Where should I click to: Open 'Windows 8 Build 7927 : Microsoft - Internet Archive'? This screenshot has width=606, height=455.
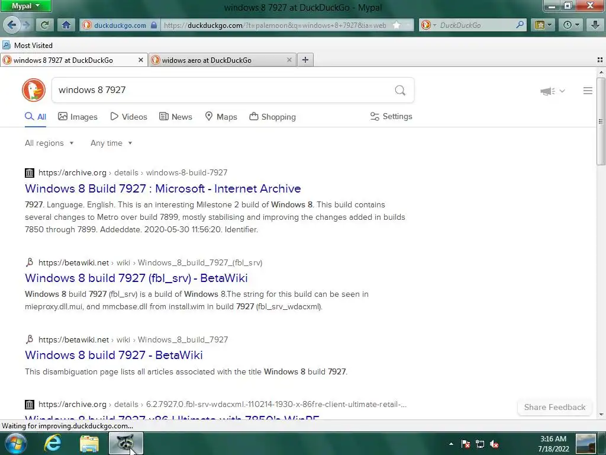point(163,188)
